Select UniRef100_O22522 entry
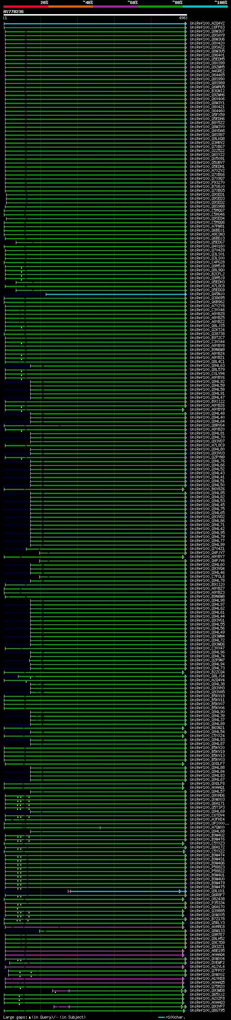This screenshot has height=1020, width=231. (207, 151)
